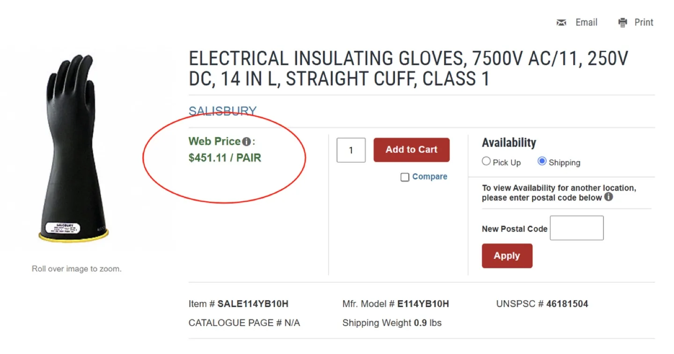
Task: Click the Email envelope icon
Action: click(x=562, y=22)
